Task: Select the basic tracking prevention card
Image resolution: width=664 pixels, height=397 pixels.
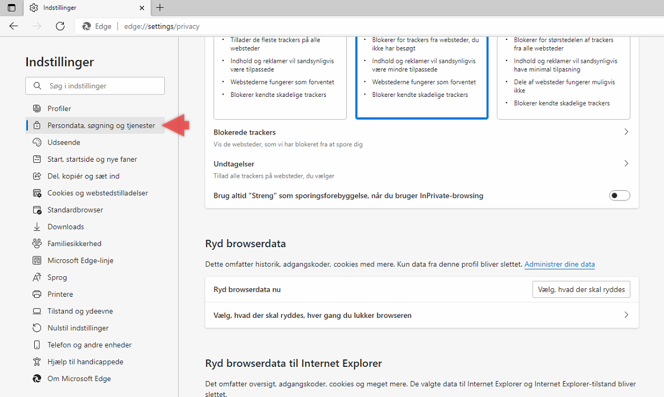Action: coord(280,77)
